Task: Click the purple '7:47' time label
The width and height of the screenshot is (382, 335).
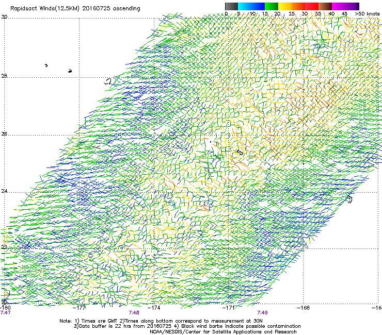Action: coord(5,313)
